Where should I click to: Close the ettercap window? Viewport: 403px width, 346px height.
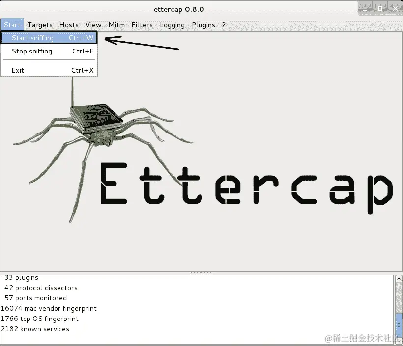[395, 9]
